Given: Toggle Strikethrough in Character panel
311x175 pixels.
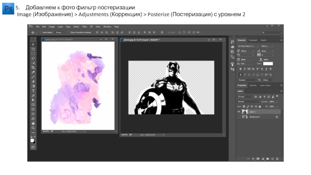Looking at the screenshot, I should pos(271,69).
